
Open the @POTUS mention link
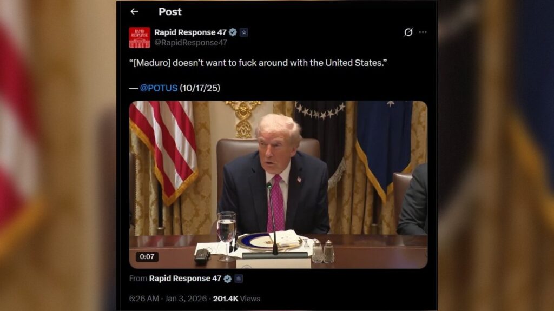click(x=159, y=88)
